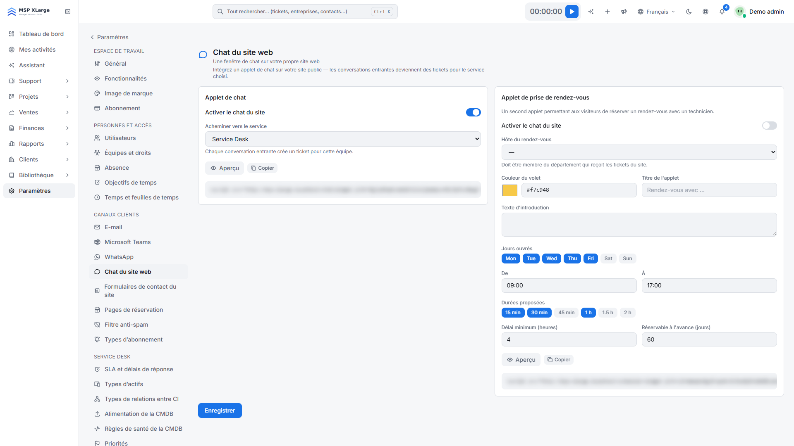
Task: Open Général settings section
Action: pyautogui.click(x=138, y=64)
